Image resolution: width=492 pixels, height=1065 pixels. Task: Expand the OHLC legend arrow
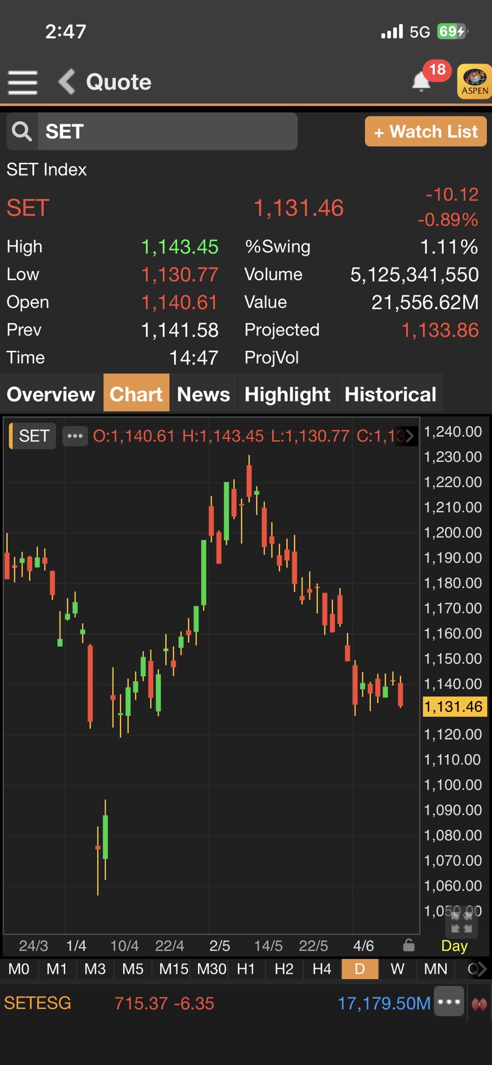point(409,436)
